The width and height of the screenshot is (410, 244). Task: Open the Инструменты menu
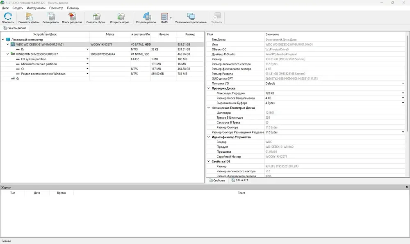36,8
